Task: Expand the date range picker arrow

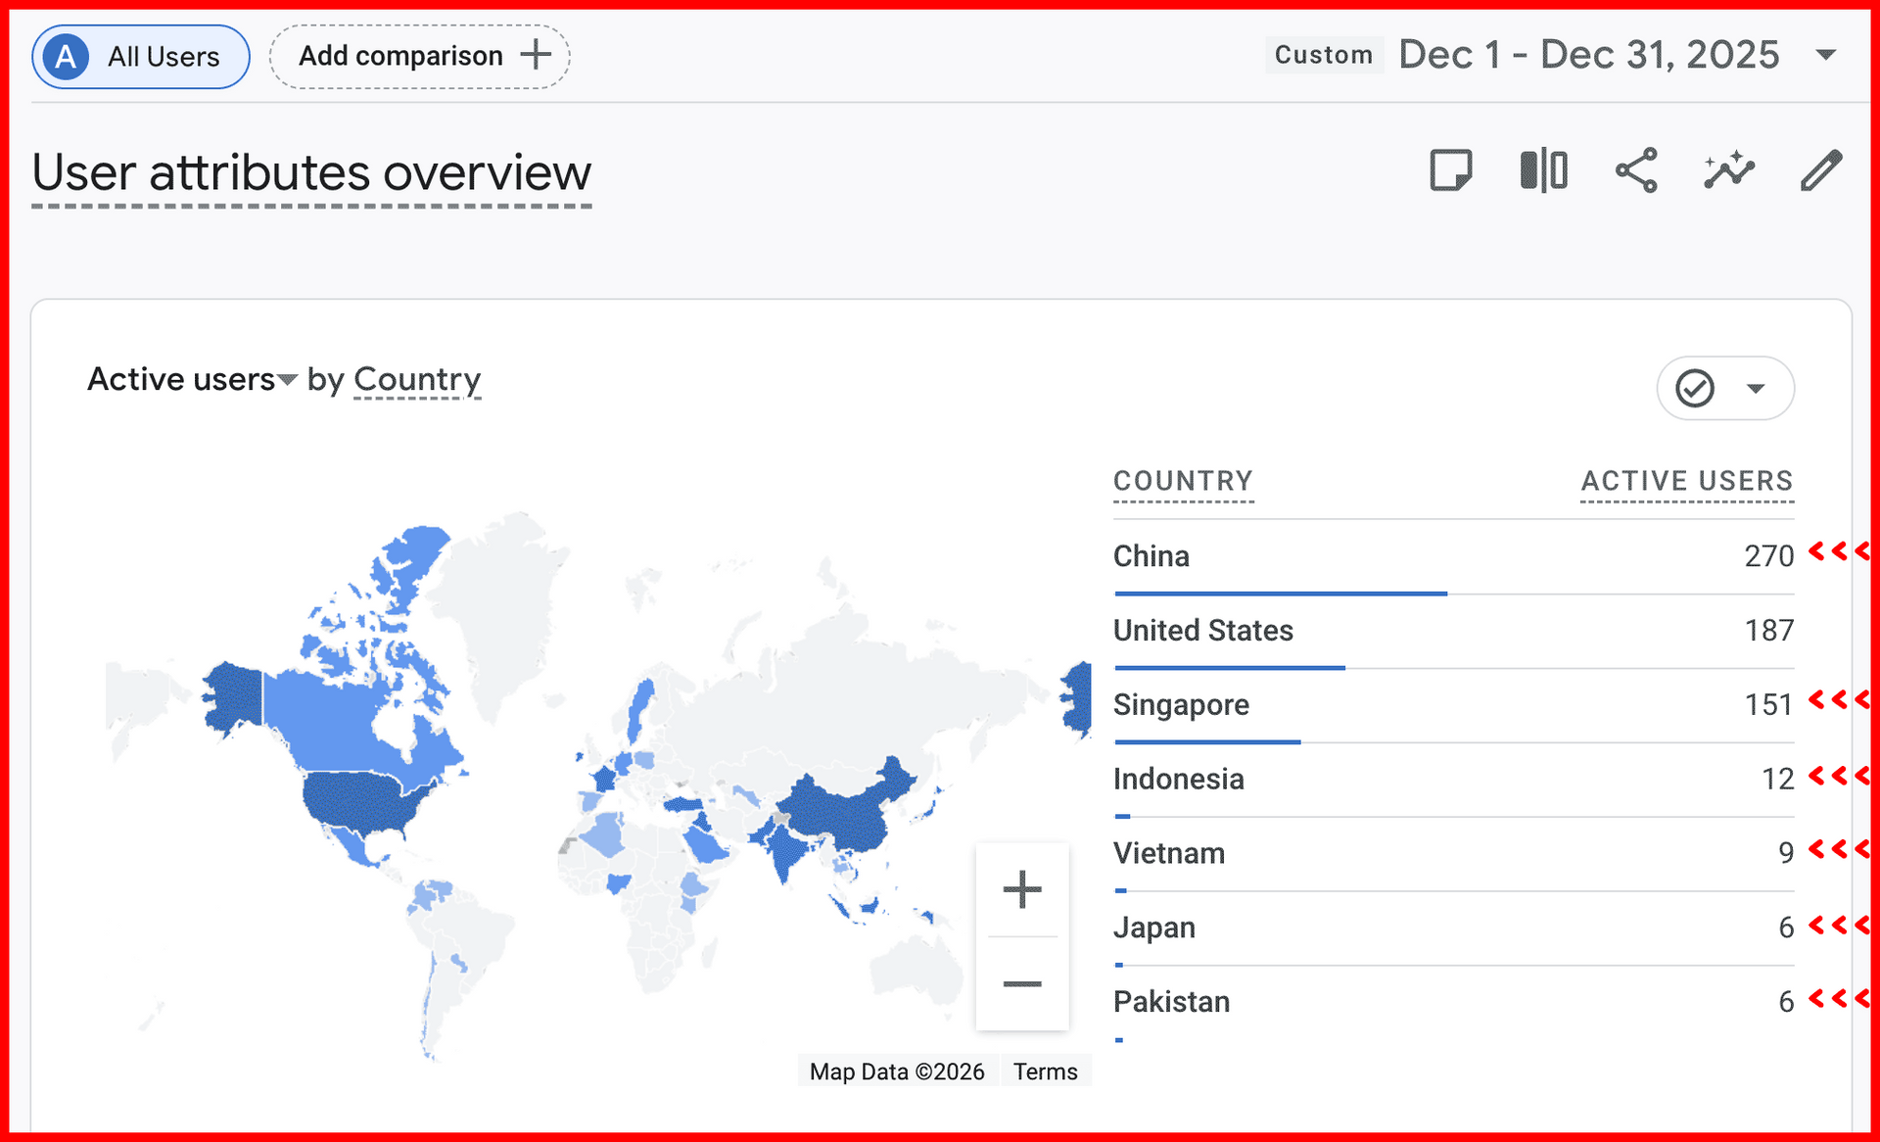Action: [x=1825, y=55]
